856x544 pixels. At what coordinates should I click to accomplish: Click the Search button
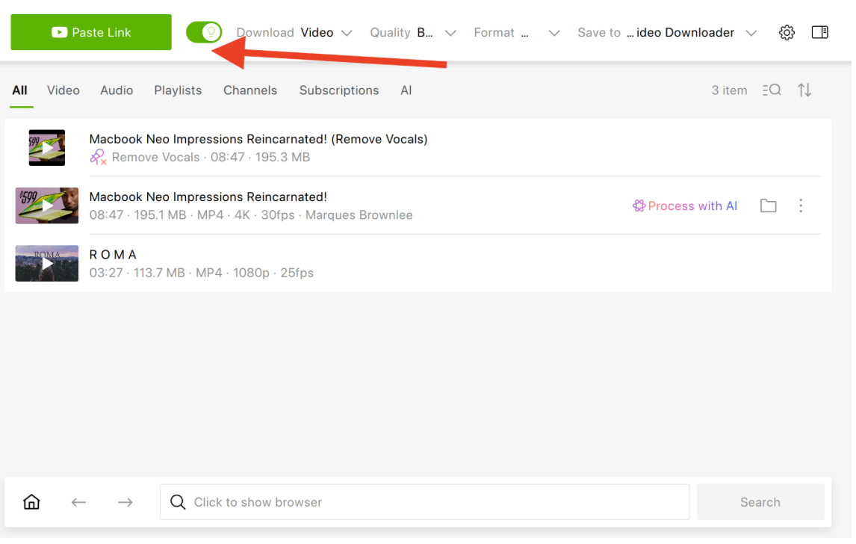click(760, 502)
